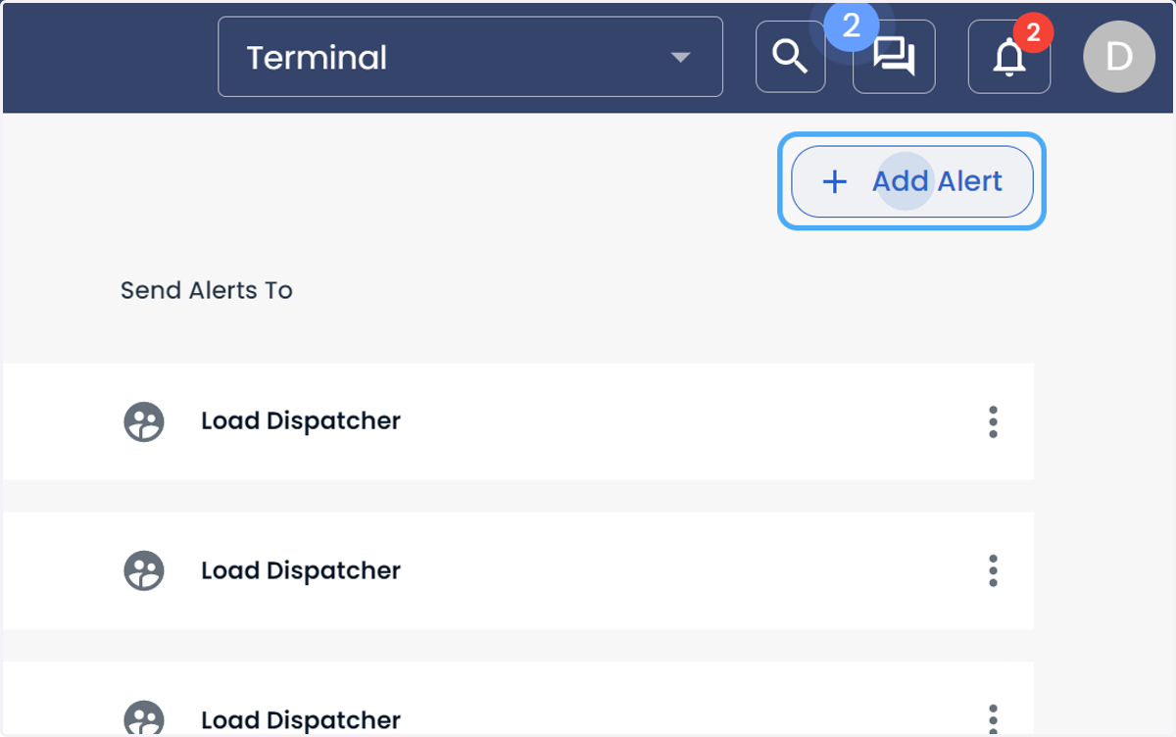Click the Add Alert button

[x=912, y=181]
